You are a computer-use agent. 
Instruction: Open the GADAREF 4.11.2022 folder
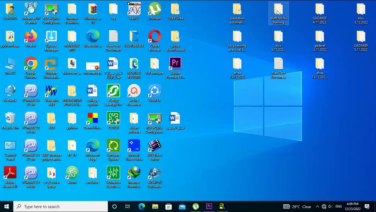point(320,13)
